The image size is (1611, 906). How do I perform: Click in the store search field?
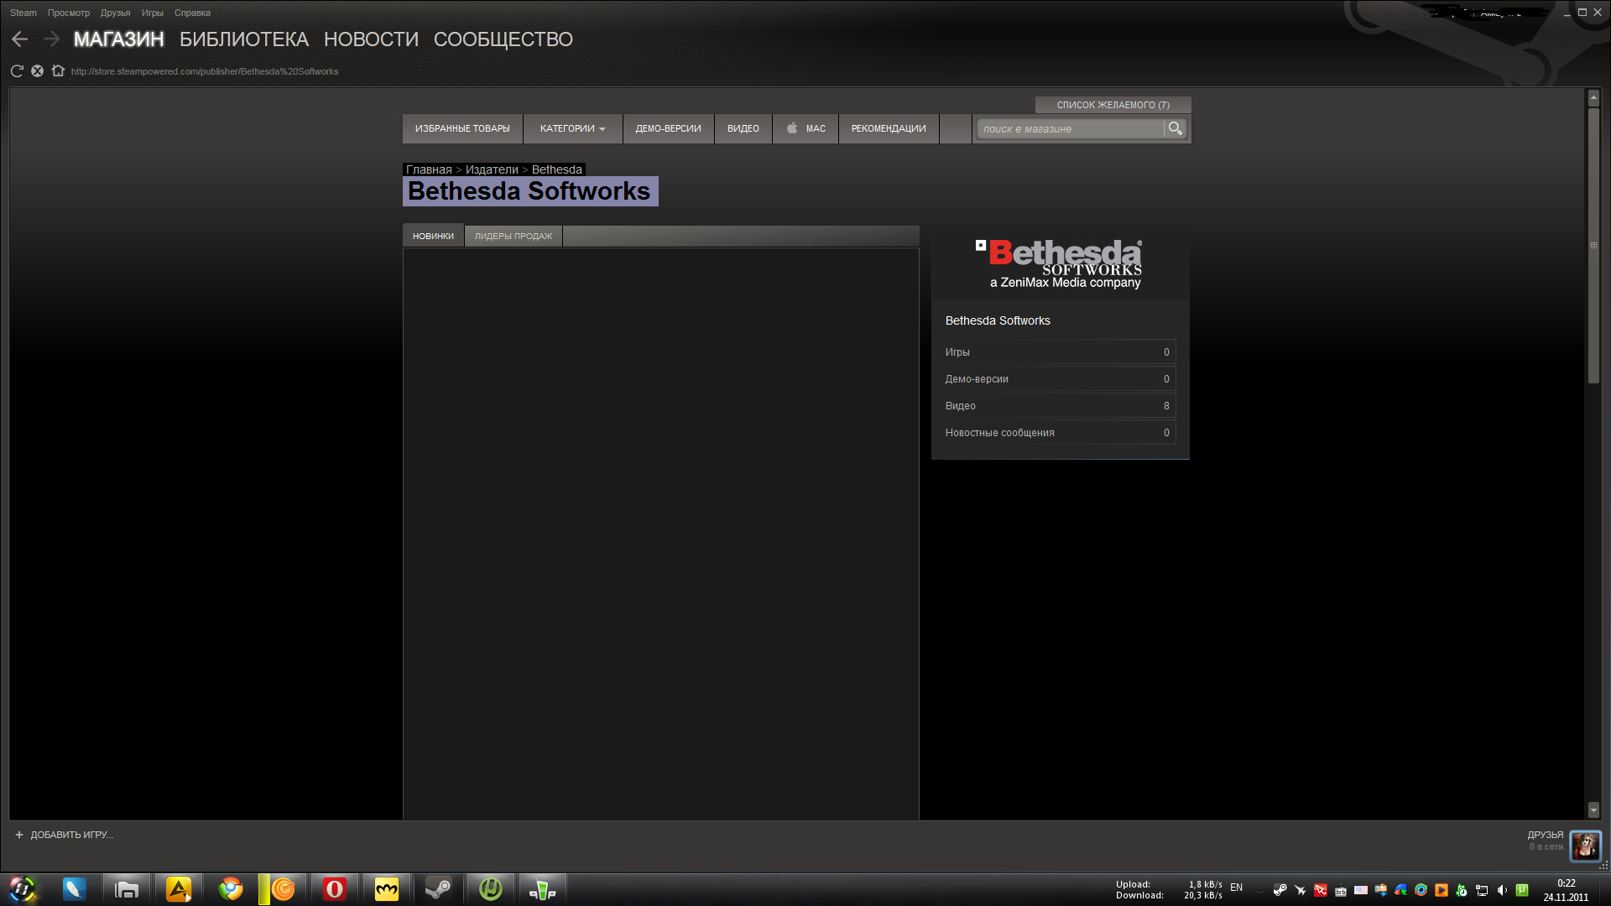(x=1071, y=128)
